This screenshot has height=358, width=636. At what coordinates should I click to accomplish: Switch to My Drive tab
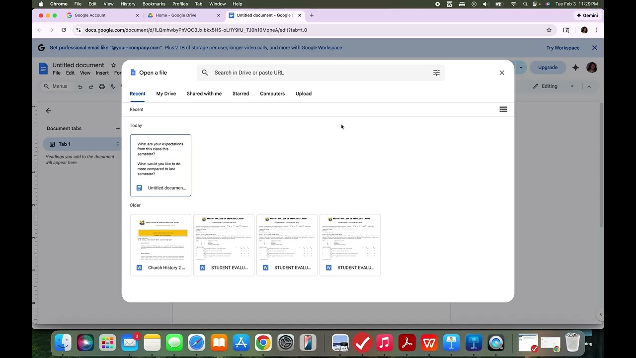[166, 93]
